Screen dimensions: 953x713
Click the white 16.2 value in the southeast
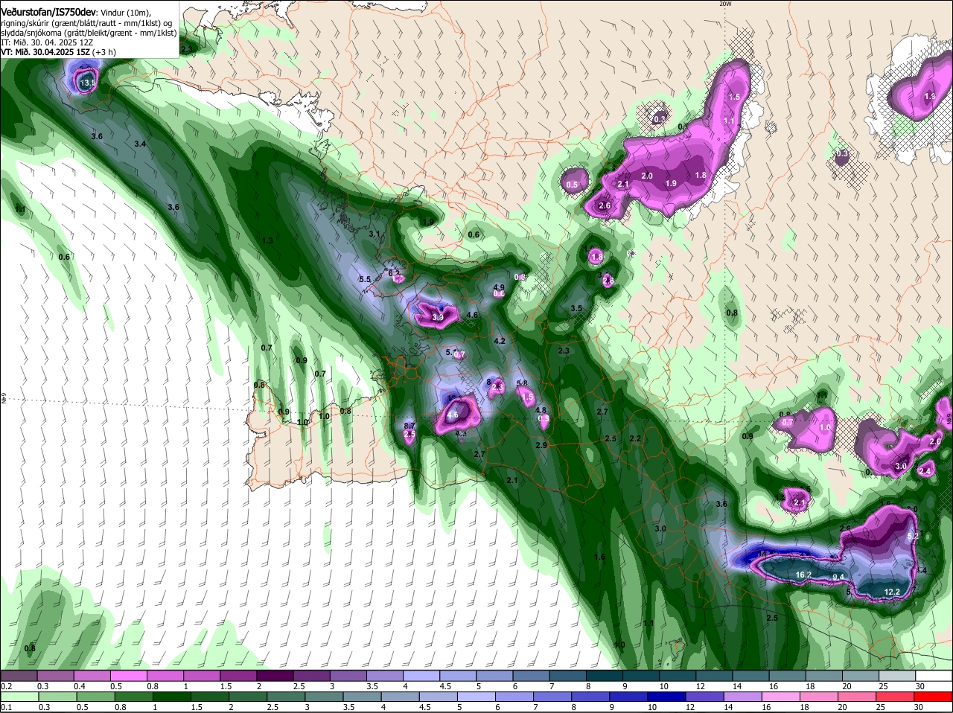803,575
